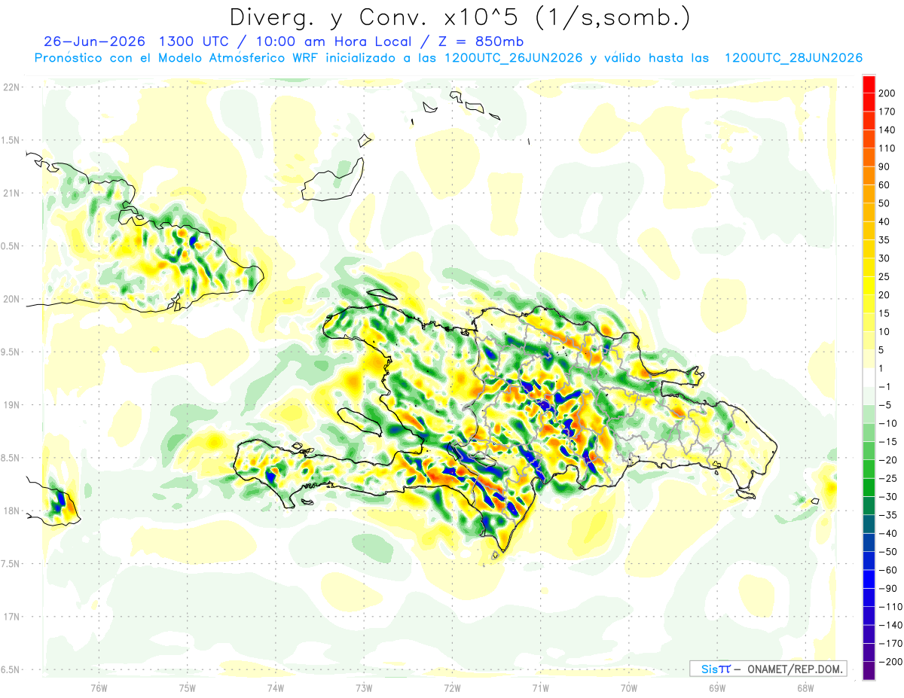This screenshot has width=904, height=698.
Task: Click the bright red swatch above 200
Action: coord(869,84)
